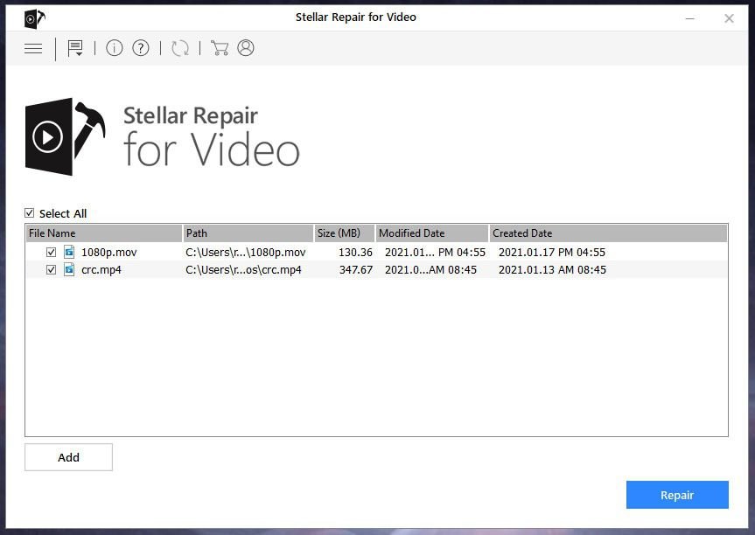Uncheck the Select All checkbox
The height and width of the screenshot is (535, 755).
pos(30,213)
